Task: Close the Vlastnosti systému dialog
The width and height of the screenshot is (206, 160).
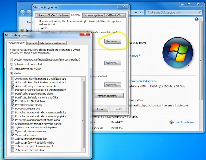Action: pyautogui.click(x=123, y=6)
